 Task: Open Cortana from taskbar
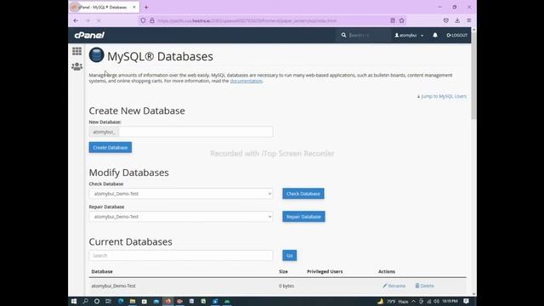click(x=97, y=301)
